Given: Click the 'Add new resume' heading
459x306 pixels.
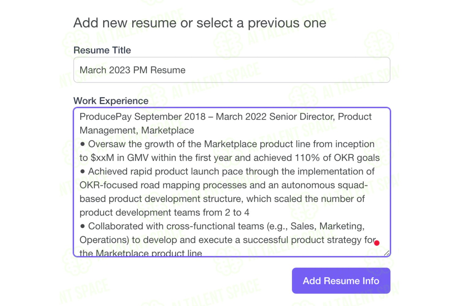Looking at the screenshot, I should (200, 23).
